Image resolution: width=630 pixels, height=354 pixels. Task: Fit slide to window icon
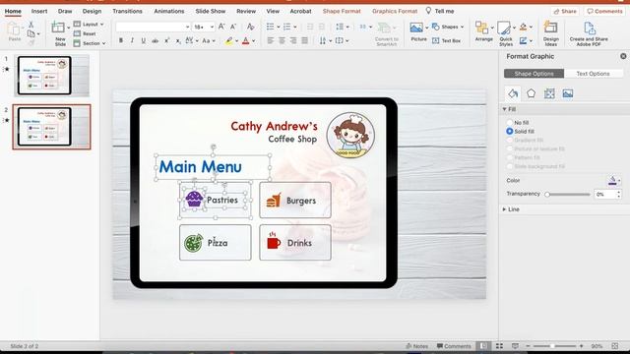614,346
